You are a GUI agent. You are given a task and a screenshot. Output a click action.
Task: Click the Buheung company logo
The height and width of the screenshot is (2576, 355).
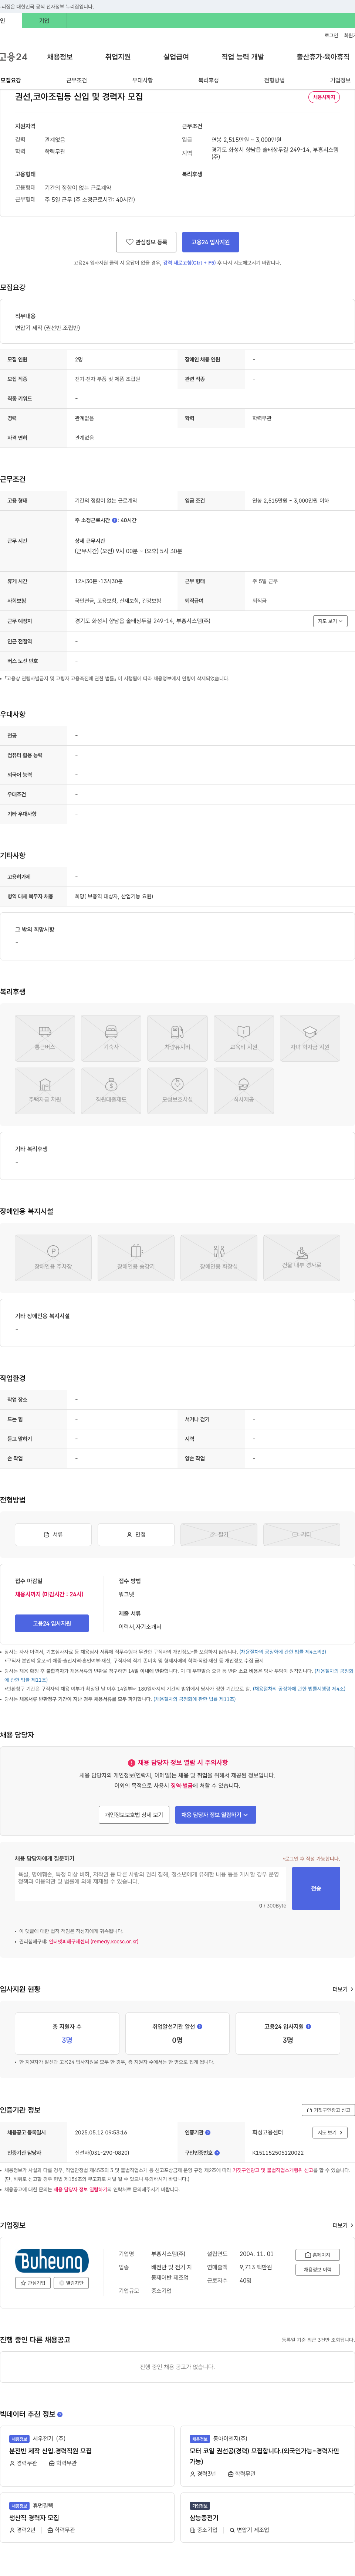52,2262
